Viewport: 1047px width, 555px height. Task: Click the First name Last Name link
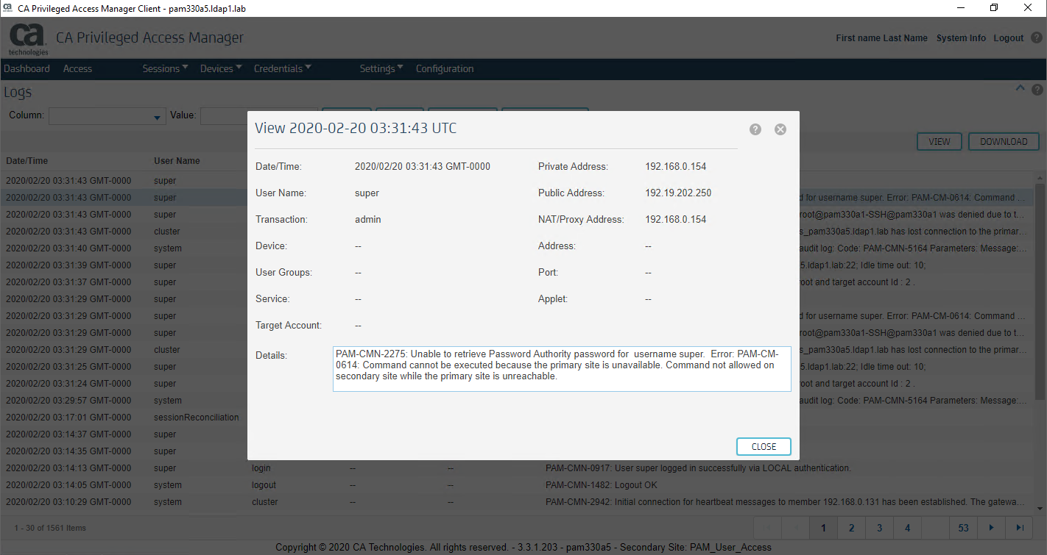(881, 38)
